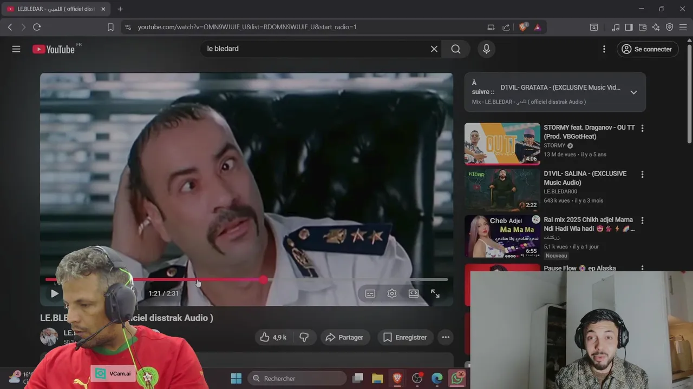Open the music note playlist icon in toolbar

[x=616, y=27]
